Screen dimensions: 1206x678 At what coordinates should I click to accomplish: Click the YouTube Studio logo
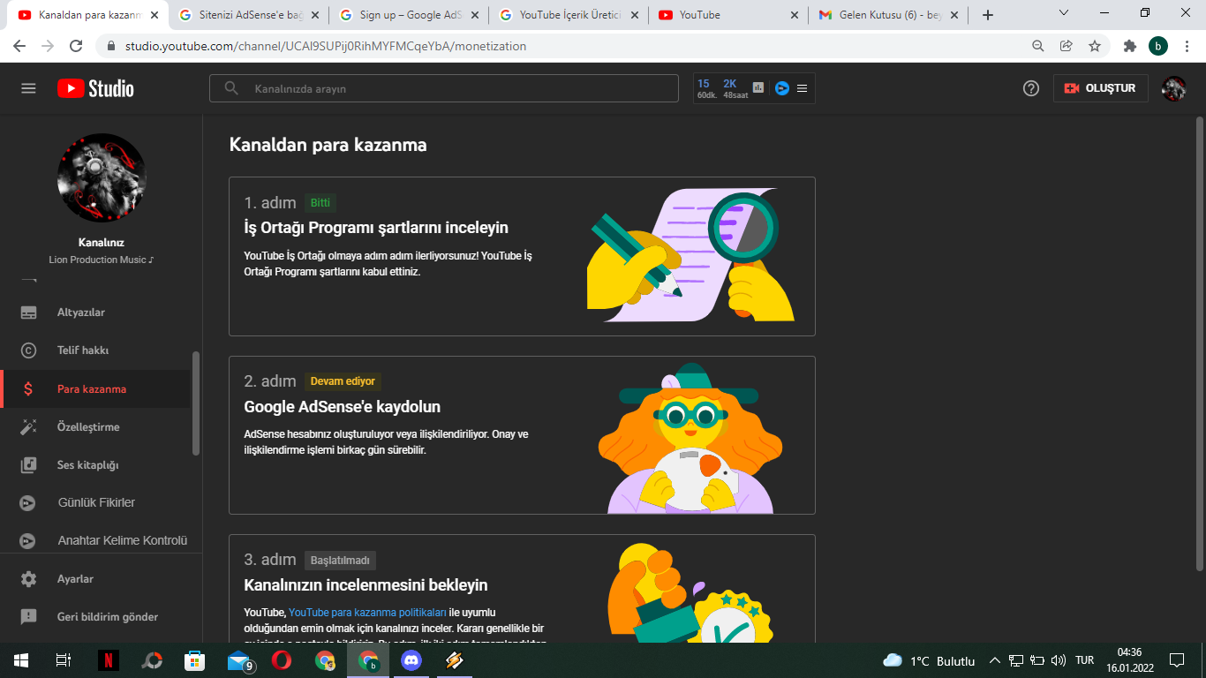click(x=95, y=88)
